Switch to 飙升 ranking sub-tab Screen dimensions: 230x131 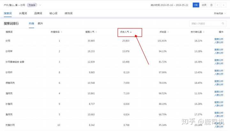click(x=40, y=24)
